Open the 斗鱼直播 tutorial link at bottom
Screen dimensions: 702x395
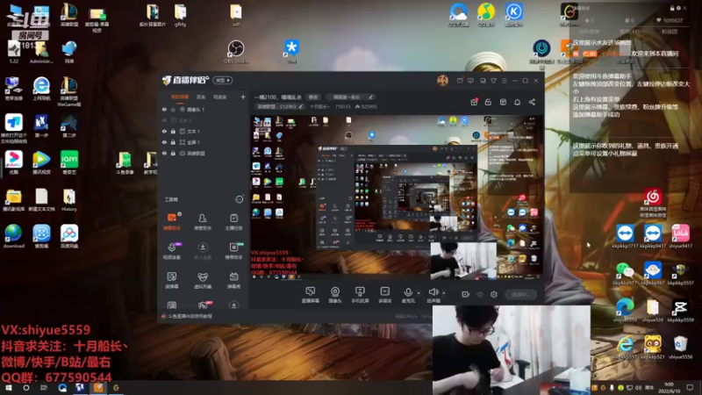click(187, 316)
